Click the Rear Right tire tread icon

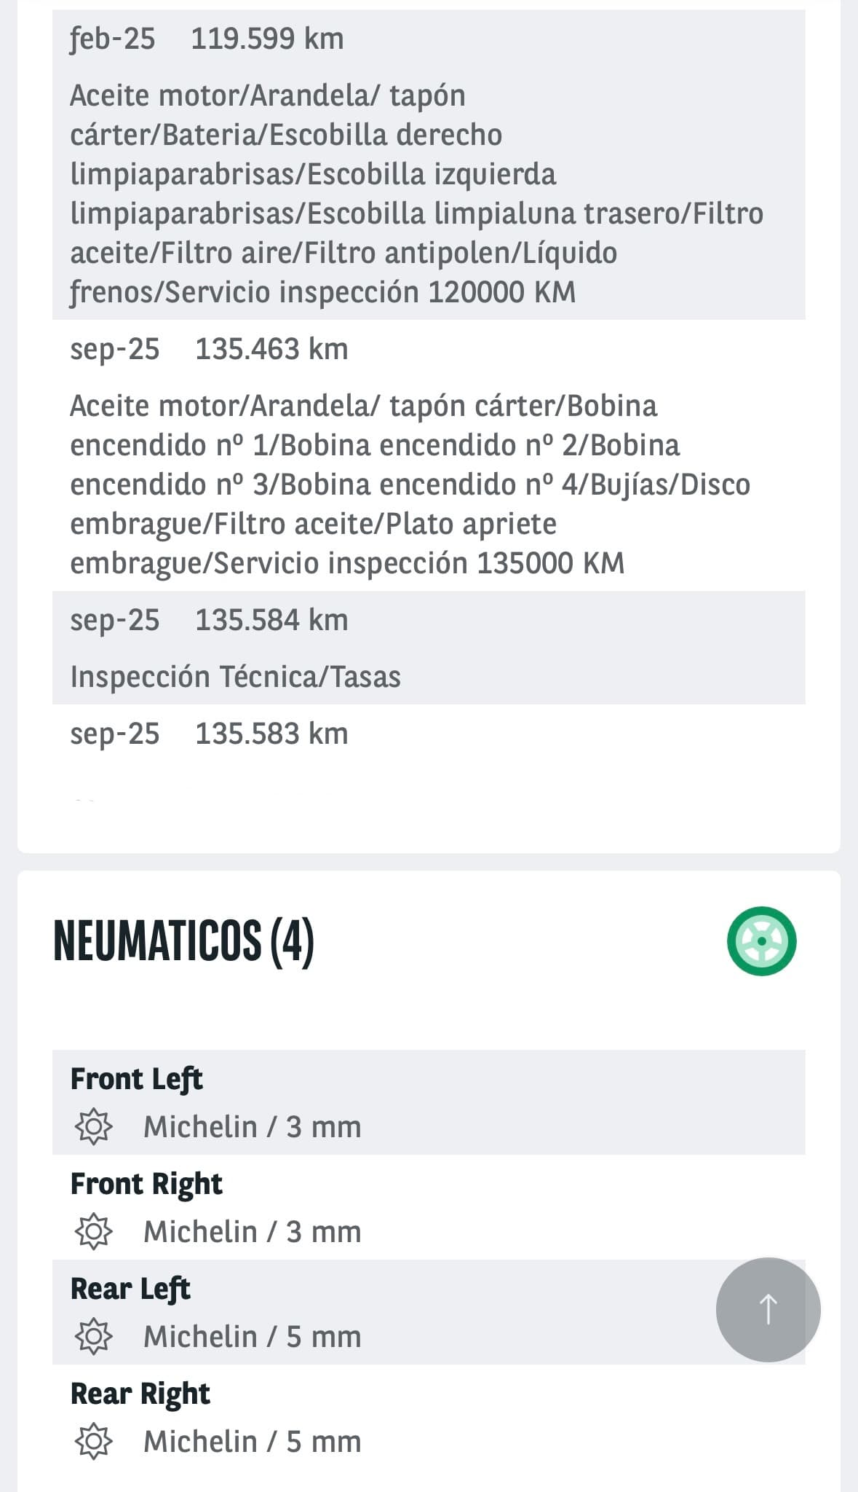(x=94, y=1441)
